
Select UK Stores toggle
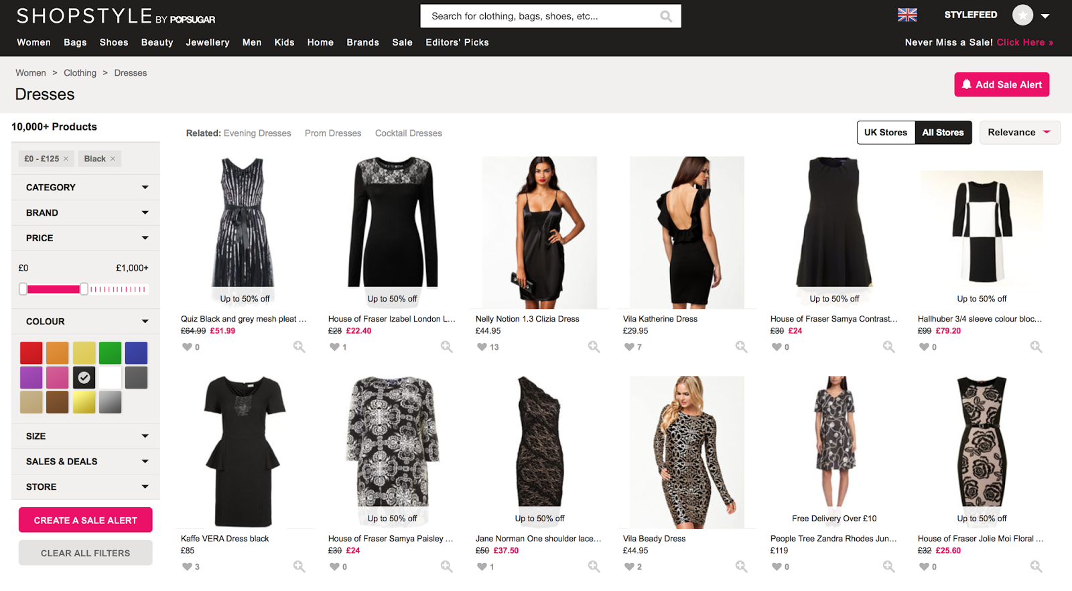pyautogui.click(x=885, y=133)
